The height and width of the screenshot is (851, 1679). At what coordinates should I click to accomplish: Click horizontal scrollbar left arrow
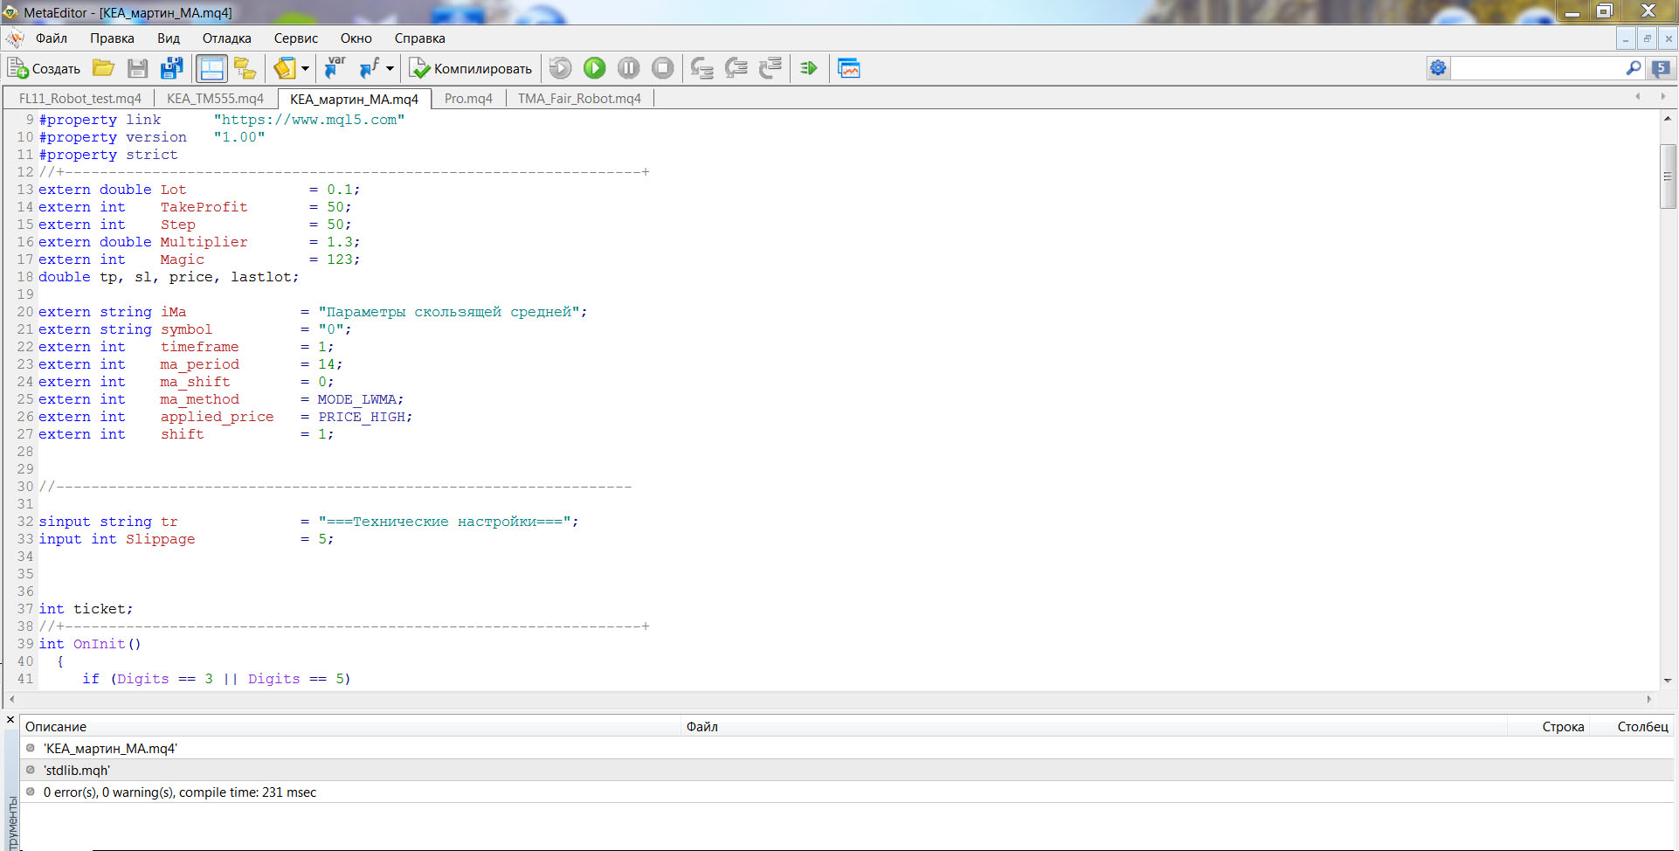click(11, 699)
